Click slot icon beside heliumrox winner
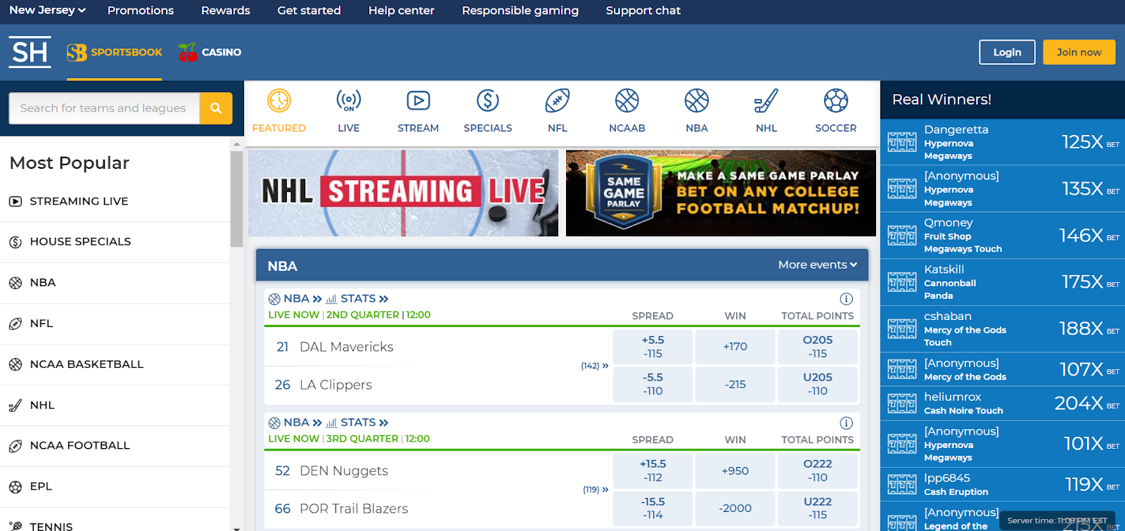 901,403
